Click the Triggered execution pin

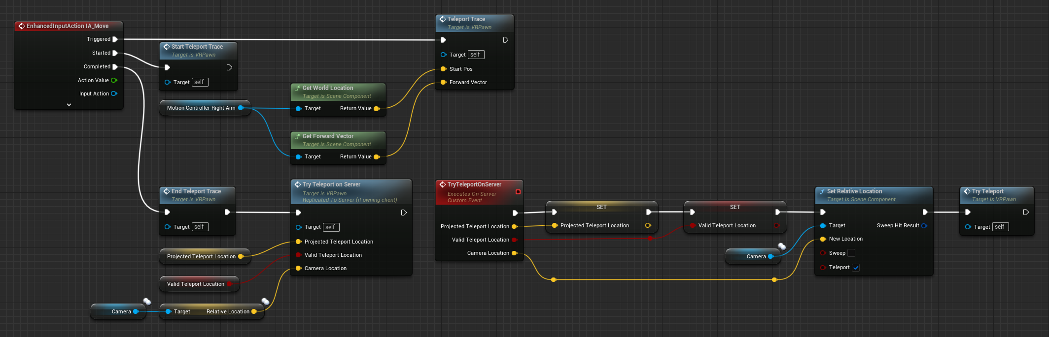coord(115,39)
